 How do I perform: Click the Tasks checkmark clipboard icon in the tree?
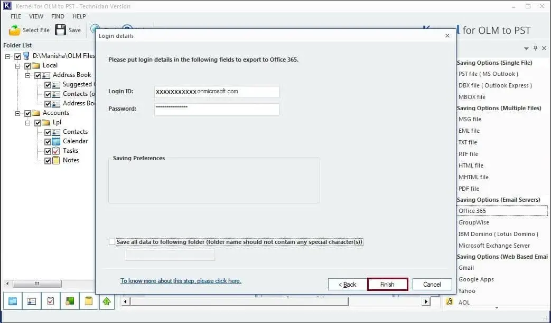click(x=56, y=151)
